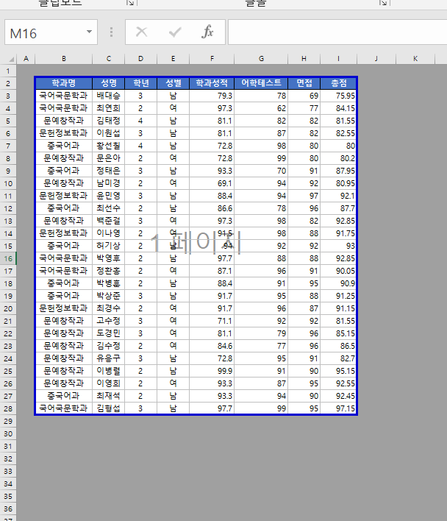447x521 pixels.
Task: Click the Enter checkmark icon in formula bar
Action: (x=175, y=32)
